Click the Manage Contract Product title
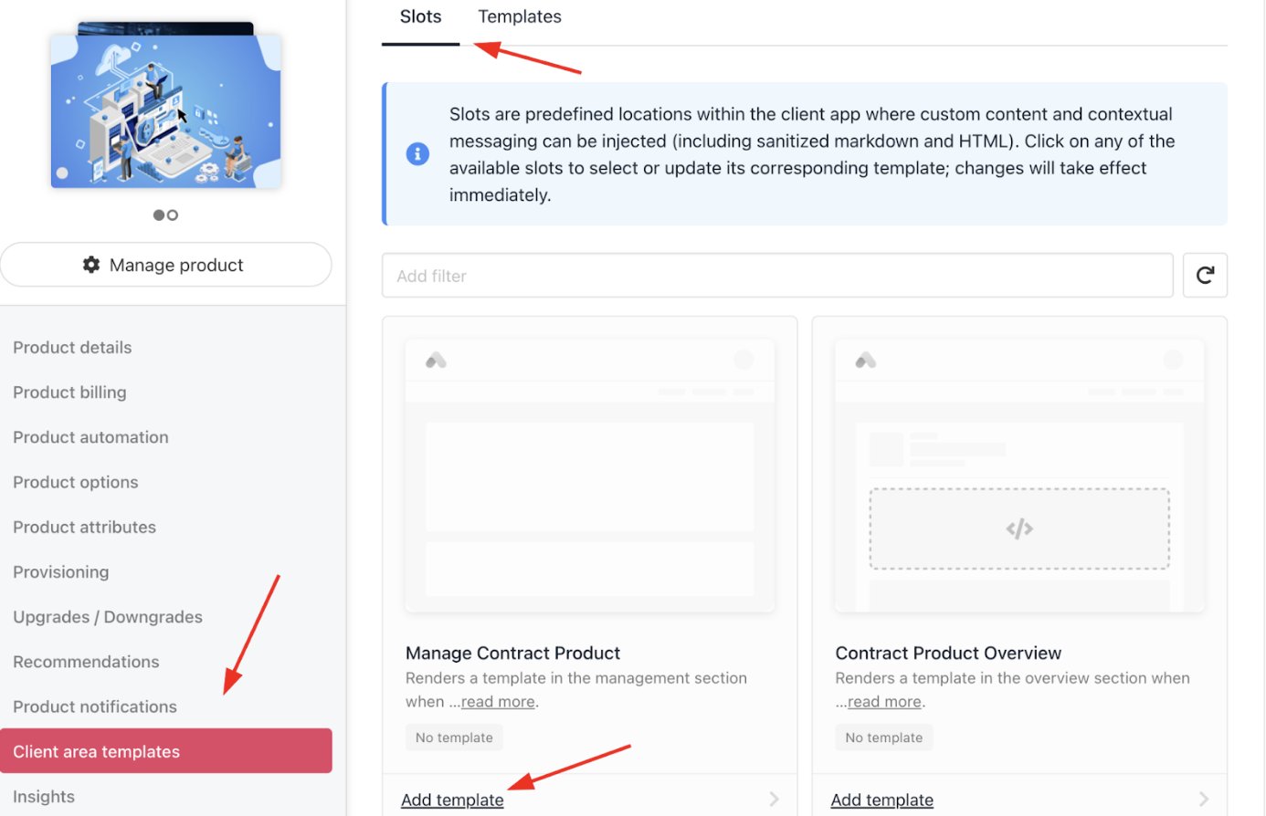Image resolution: width=1266 pixels, height=816 pixels. (x=512, y=654)
